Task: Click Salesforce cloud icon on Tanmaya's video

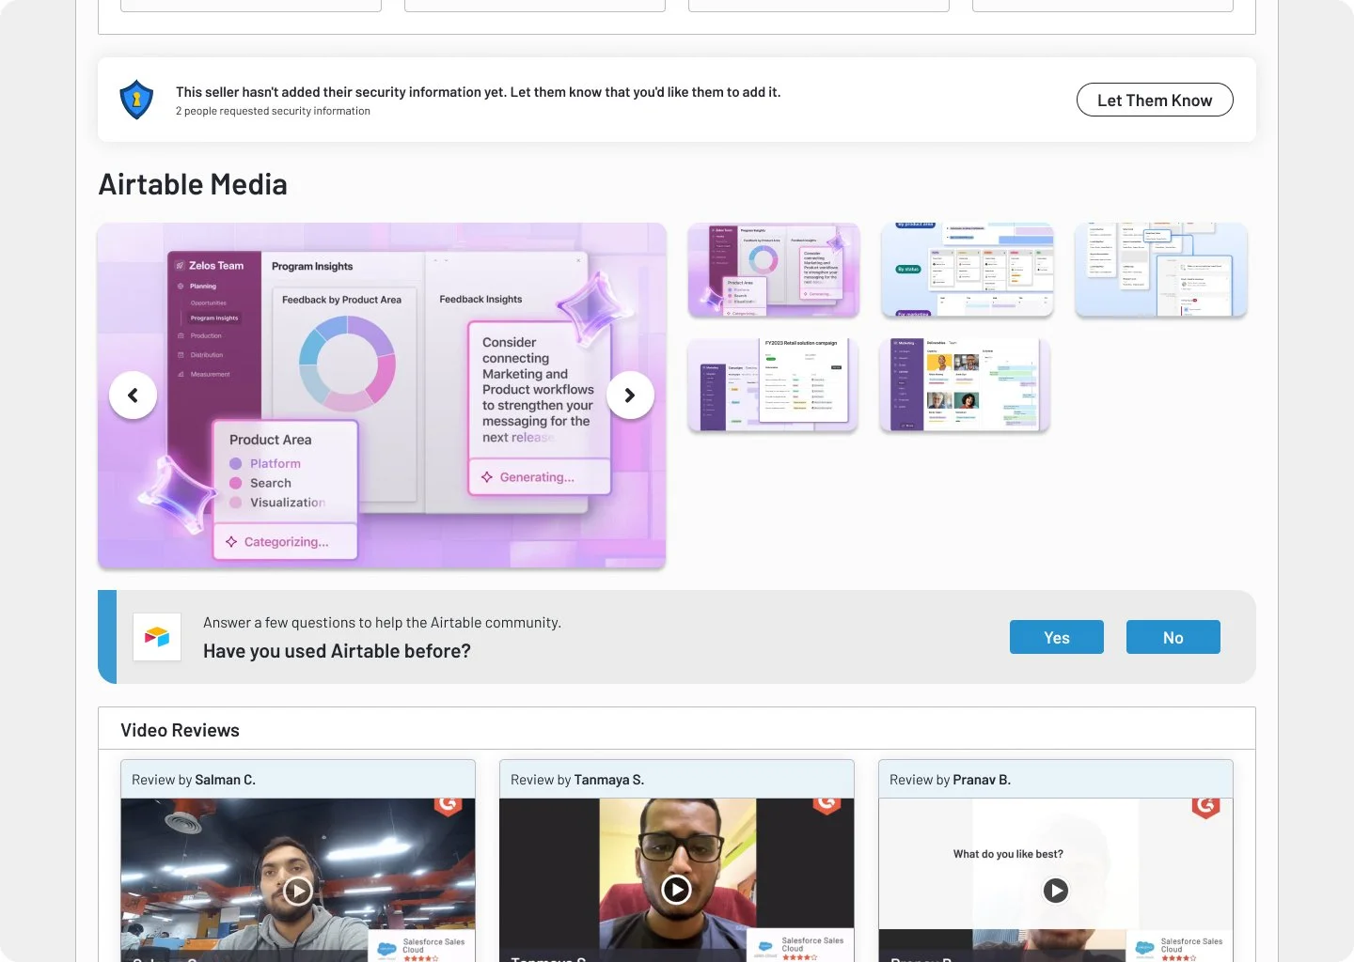Action: (765, 948)
